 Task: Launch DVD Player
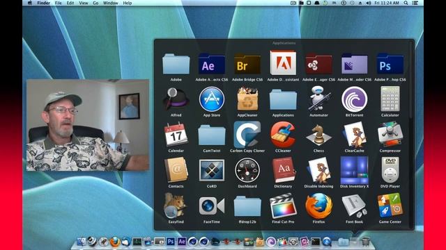click(390, 169)
